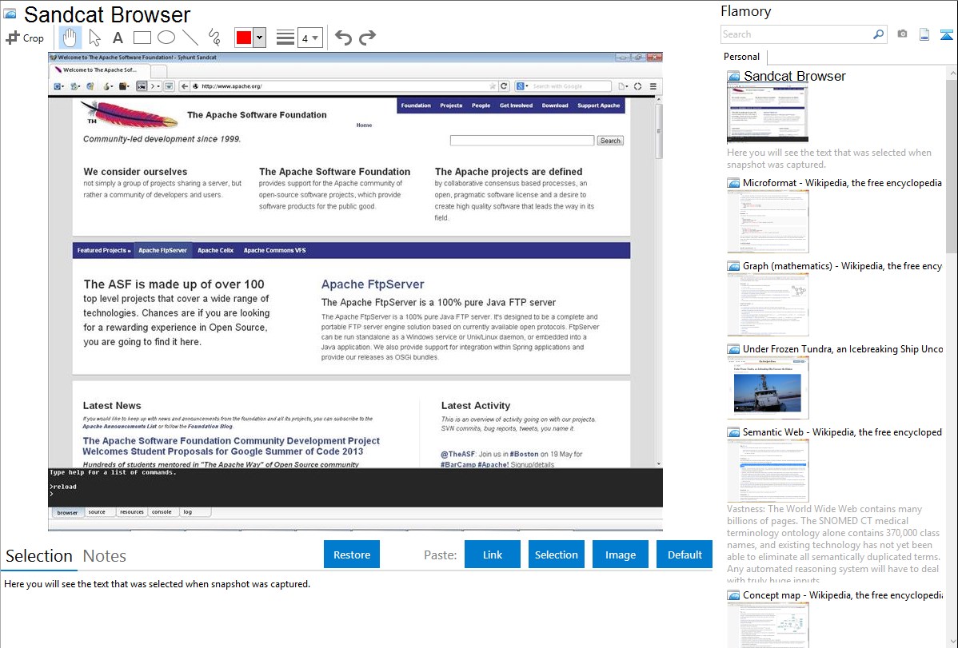Select the freehand scribble tool
Image resolution: width=958 pixels, height=648 pixels.
(214, 38)
